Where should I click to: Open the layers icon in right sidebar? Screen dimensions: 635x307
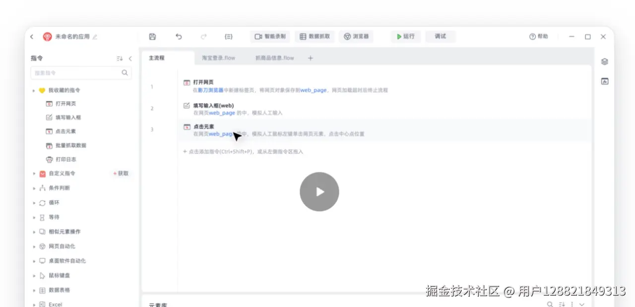tap(604, 62)
